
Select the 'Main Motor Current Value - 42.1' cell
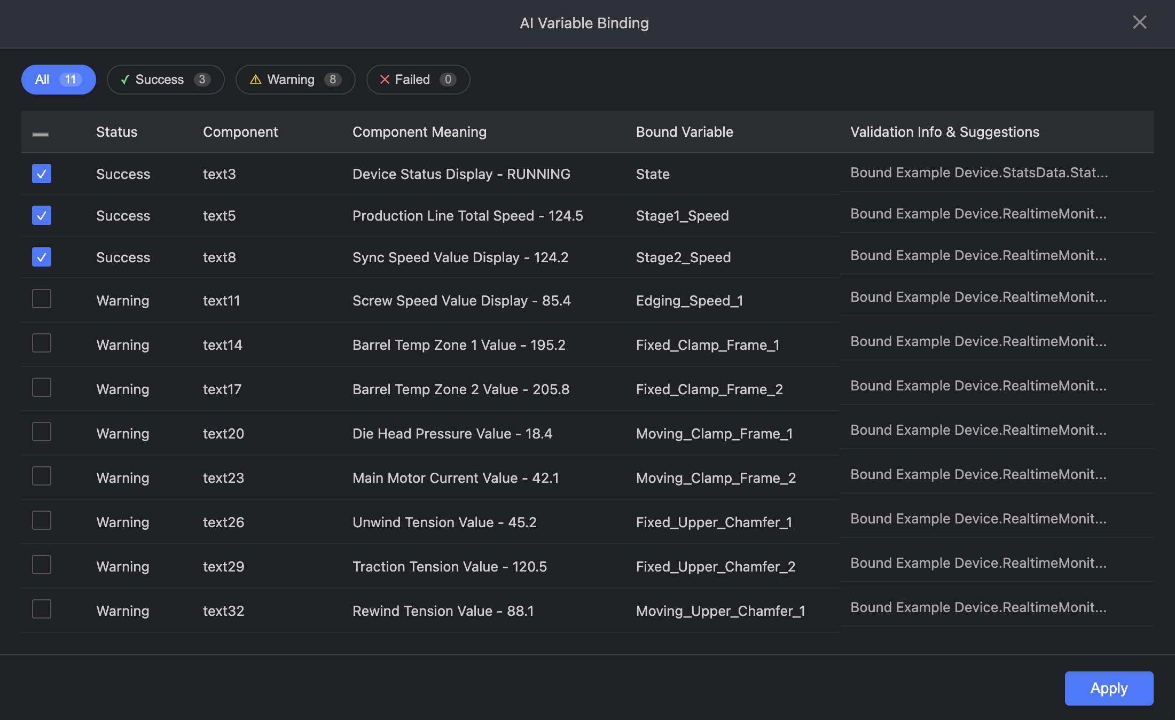[x=456, y=478]
